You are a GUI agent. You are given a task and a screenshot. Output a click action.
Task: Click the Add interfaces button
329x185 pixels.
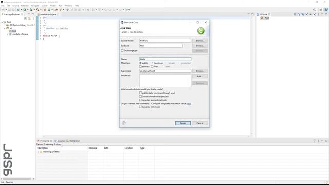point(200,76)
